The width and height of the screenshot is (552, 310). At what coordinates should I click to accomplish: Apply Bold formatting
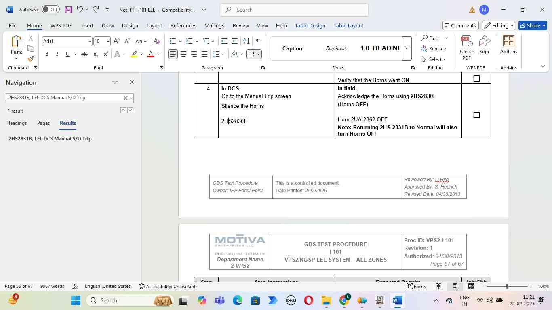click(47, 54)
